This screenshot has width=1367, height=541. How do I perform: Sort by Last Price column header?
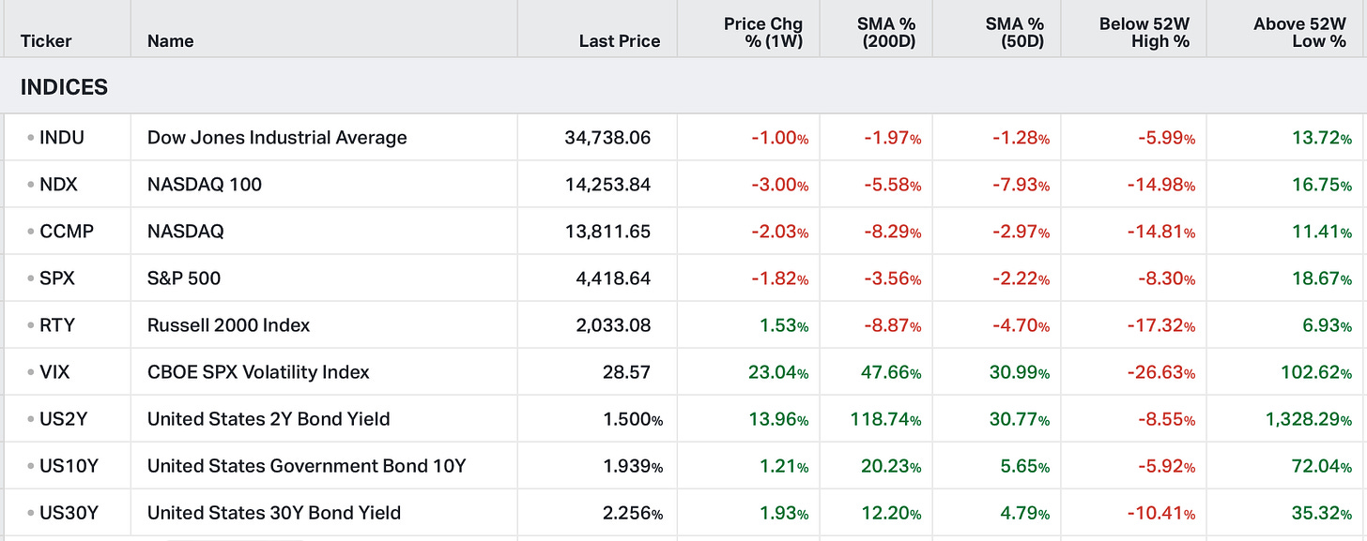pyautogui.click(x=619, y=41)
